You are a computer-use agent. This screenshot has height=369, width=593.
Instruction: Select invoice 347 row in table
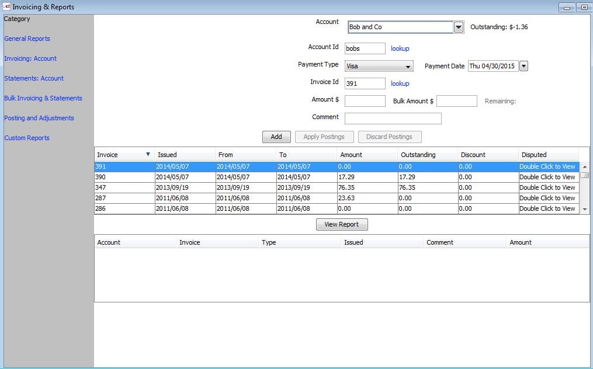[x=124, y=187]
